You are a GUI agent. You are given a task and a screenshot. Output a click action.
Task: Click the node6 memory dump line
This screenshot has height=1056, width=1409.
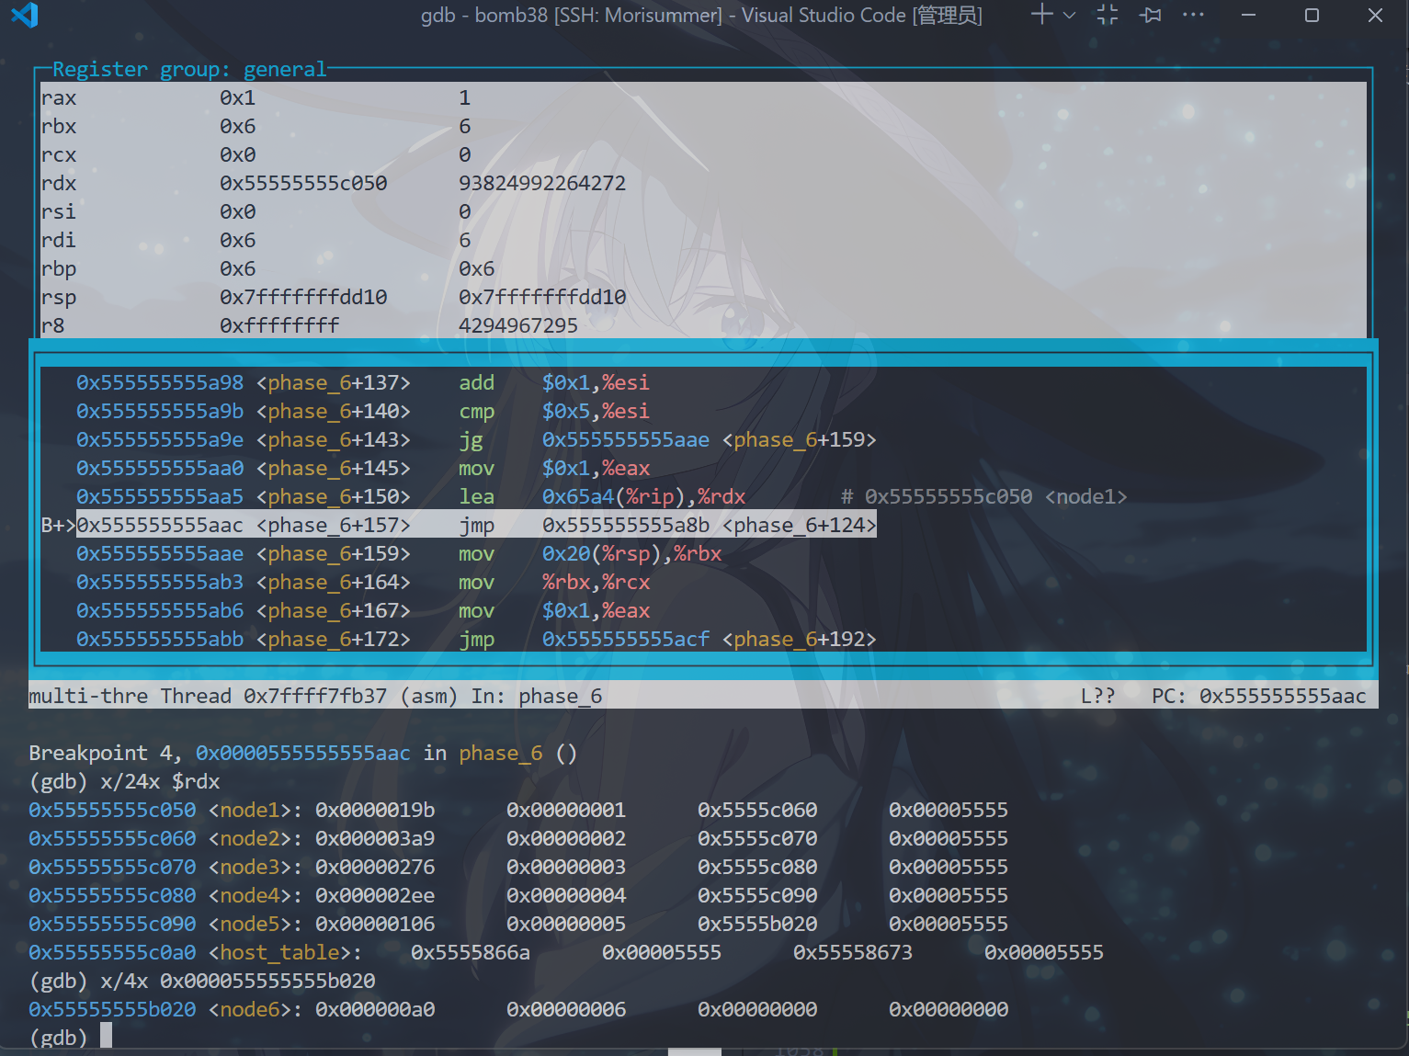click(x=517, y=1009)
